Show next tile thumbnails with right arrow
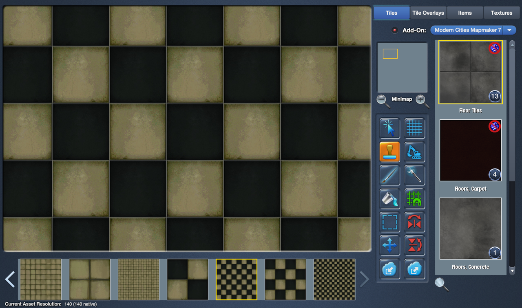Image resolution: width=522 pixels, height=308 pixels. coord(364,279)
